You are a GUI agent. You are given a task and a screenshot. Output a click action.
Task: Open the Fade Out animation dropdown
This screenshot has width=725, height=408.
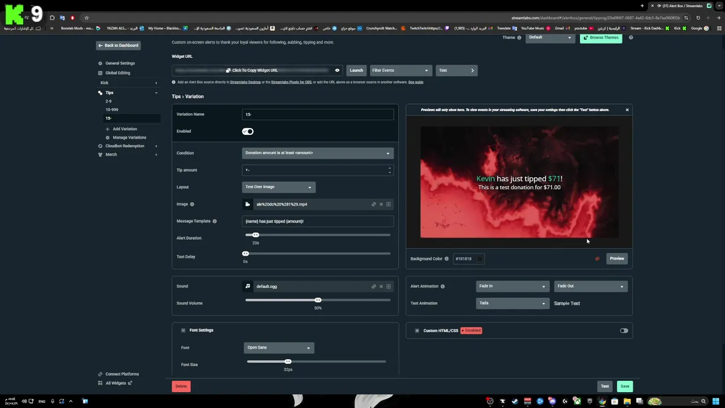tap(590, 286)
